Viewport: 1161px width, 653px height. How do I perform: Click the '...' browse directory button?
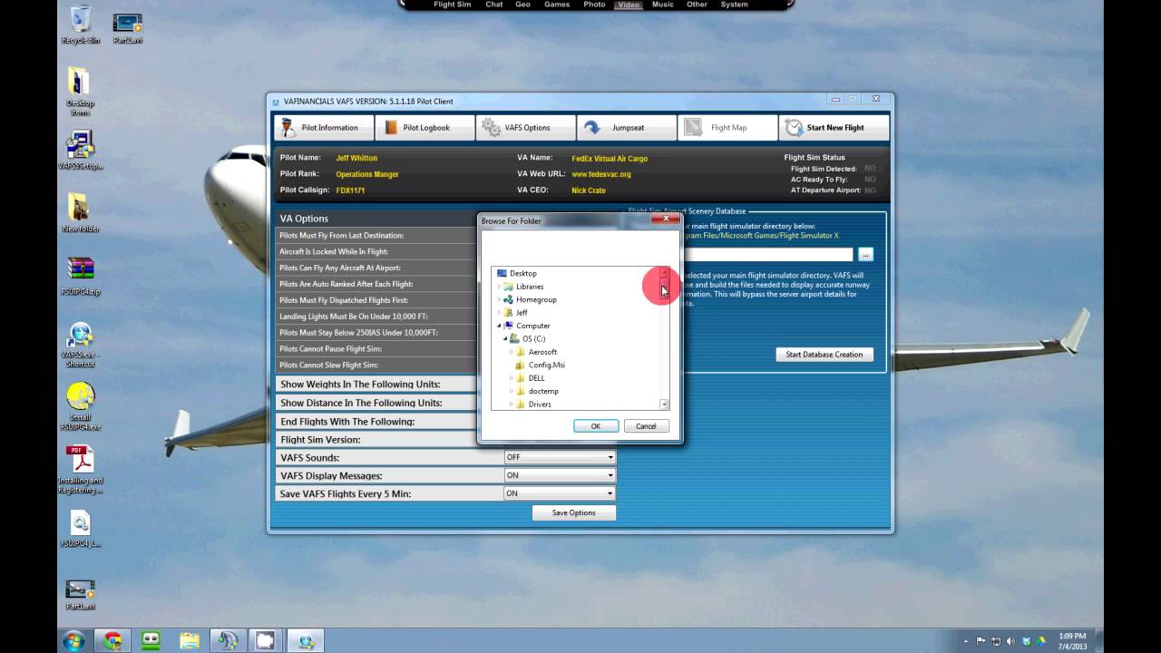865,255
